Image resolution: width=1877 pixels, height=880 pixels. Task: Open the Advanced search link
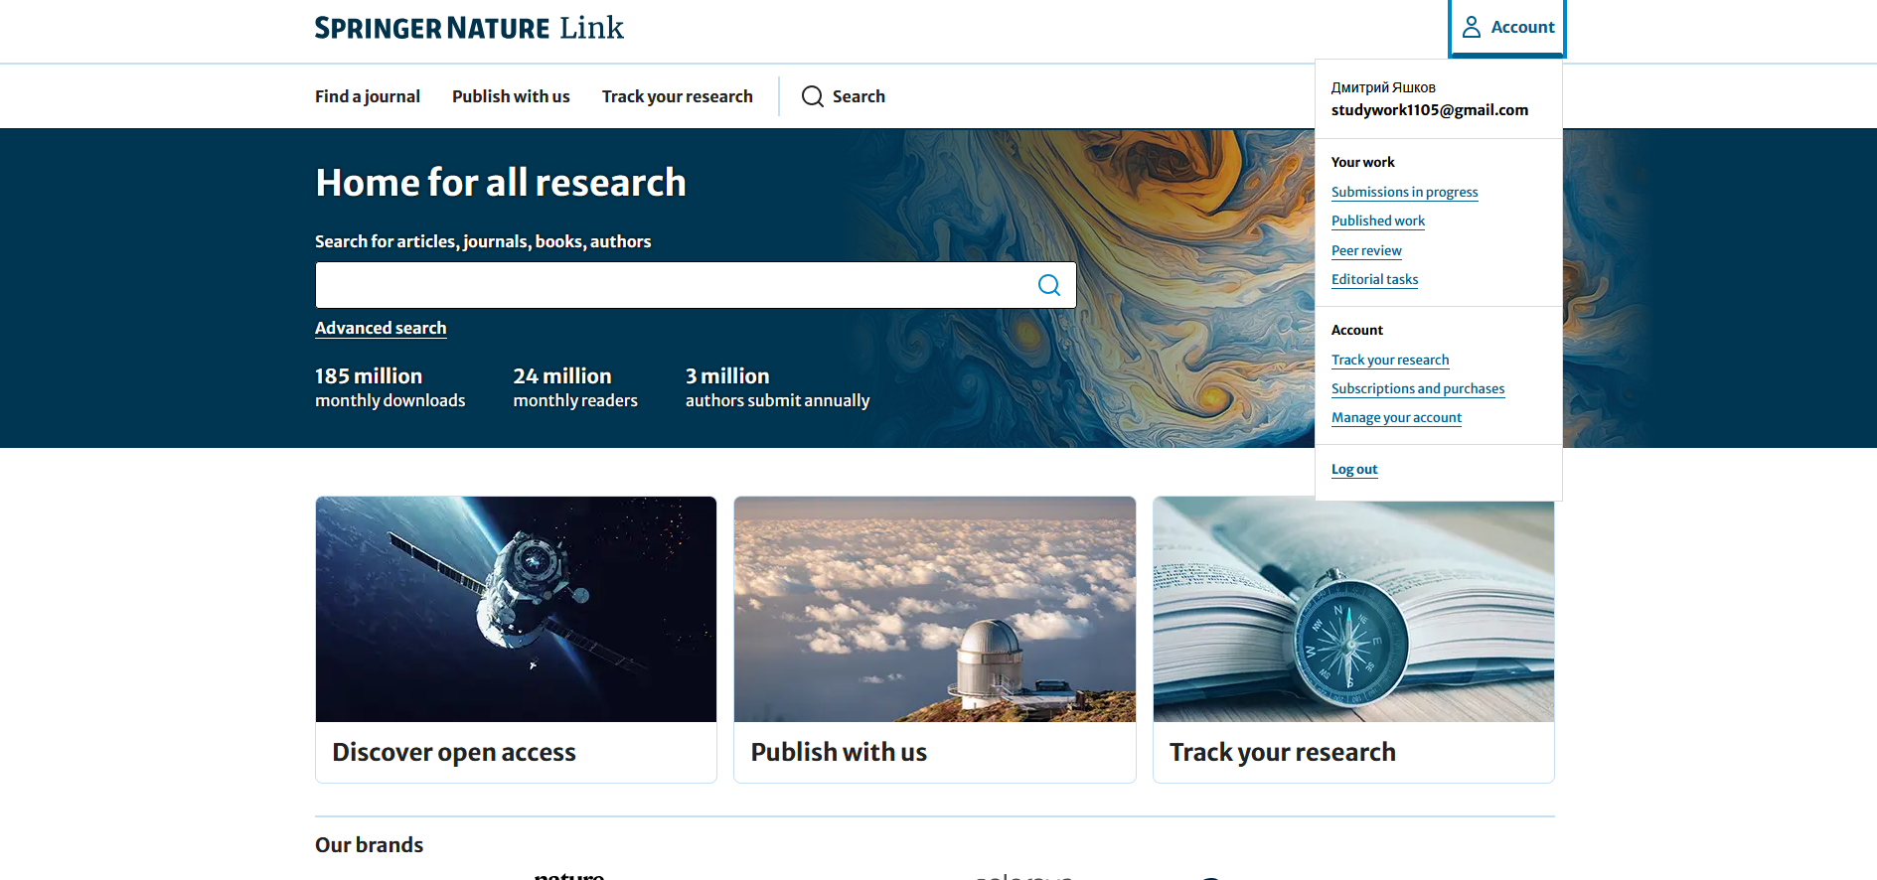[381, 328]
